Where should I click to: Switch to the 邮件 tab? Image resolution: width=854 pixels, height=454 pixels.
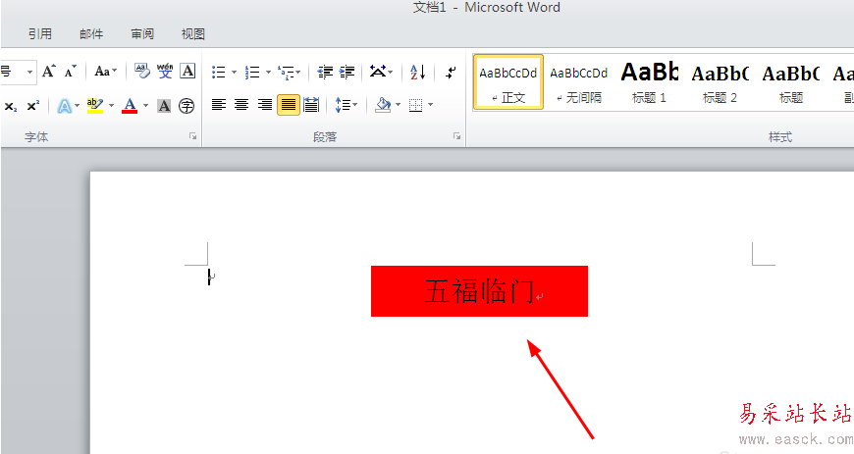[x=91, y=33]
